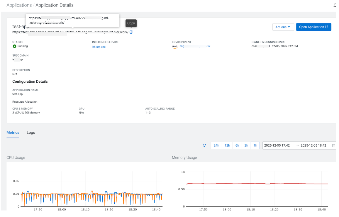Viewport: 339px width, 217px height.
Task: Click the end date field 2025-12-05 18:42
Action: [313, 145]
